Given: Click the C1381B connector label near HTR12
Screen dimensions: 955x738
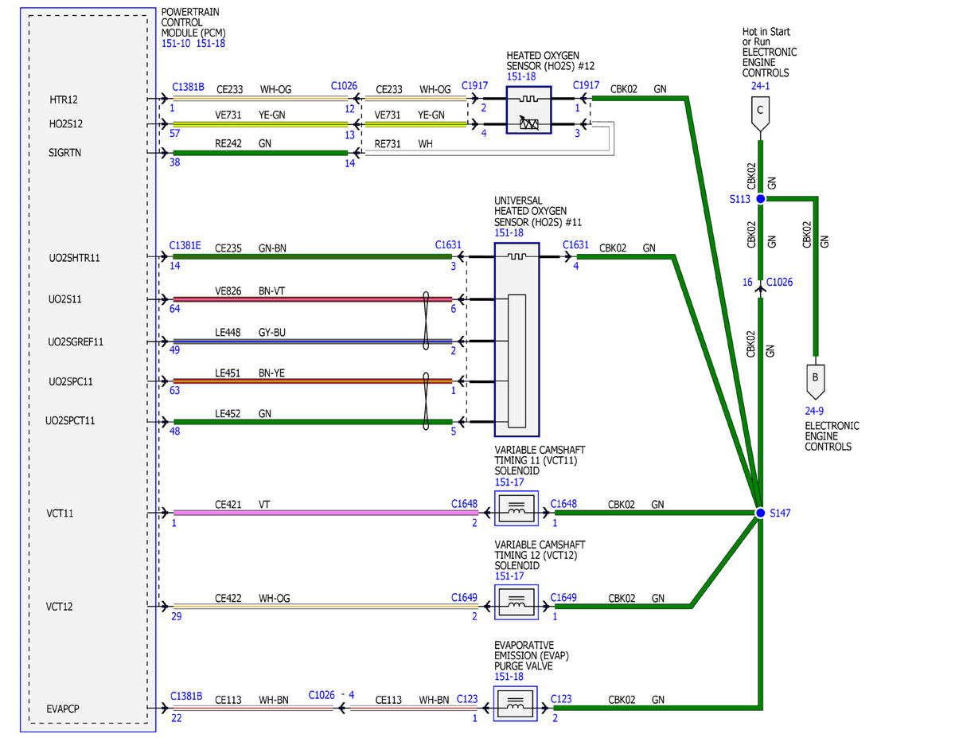Looking at the screenshot, I should pos(188,86).
